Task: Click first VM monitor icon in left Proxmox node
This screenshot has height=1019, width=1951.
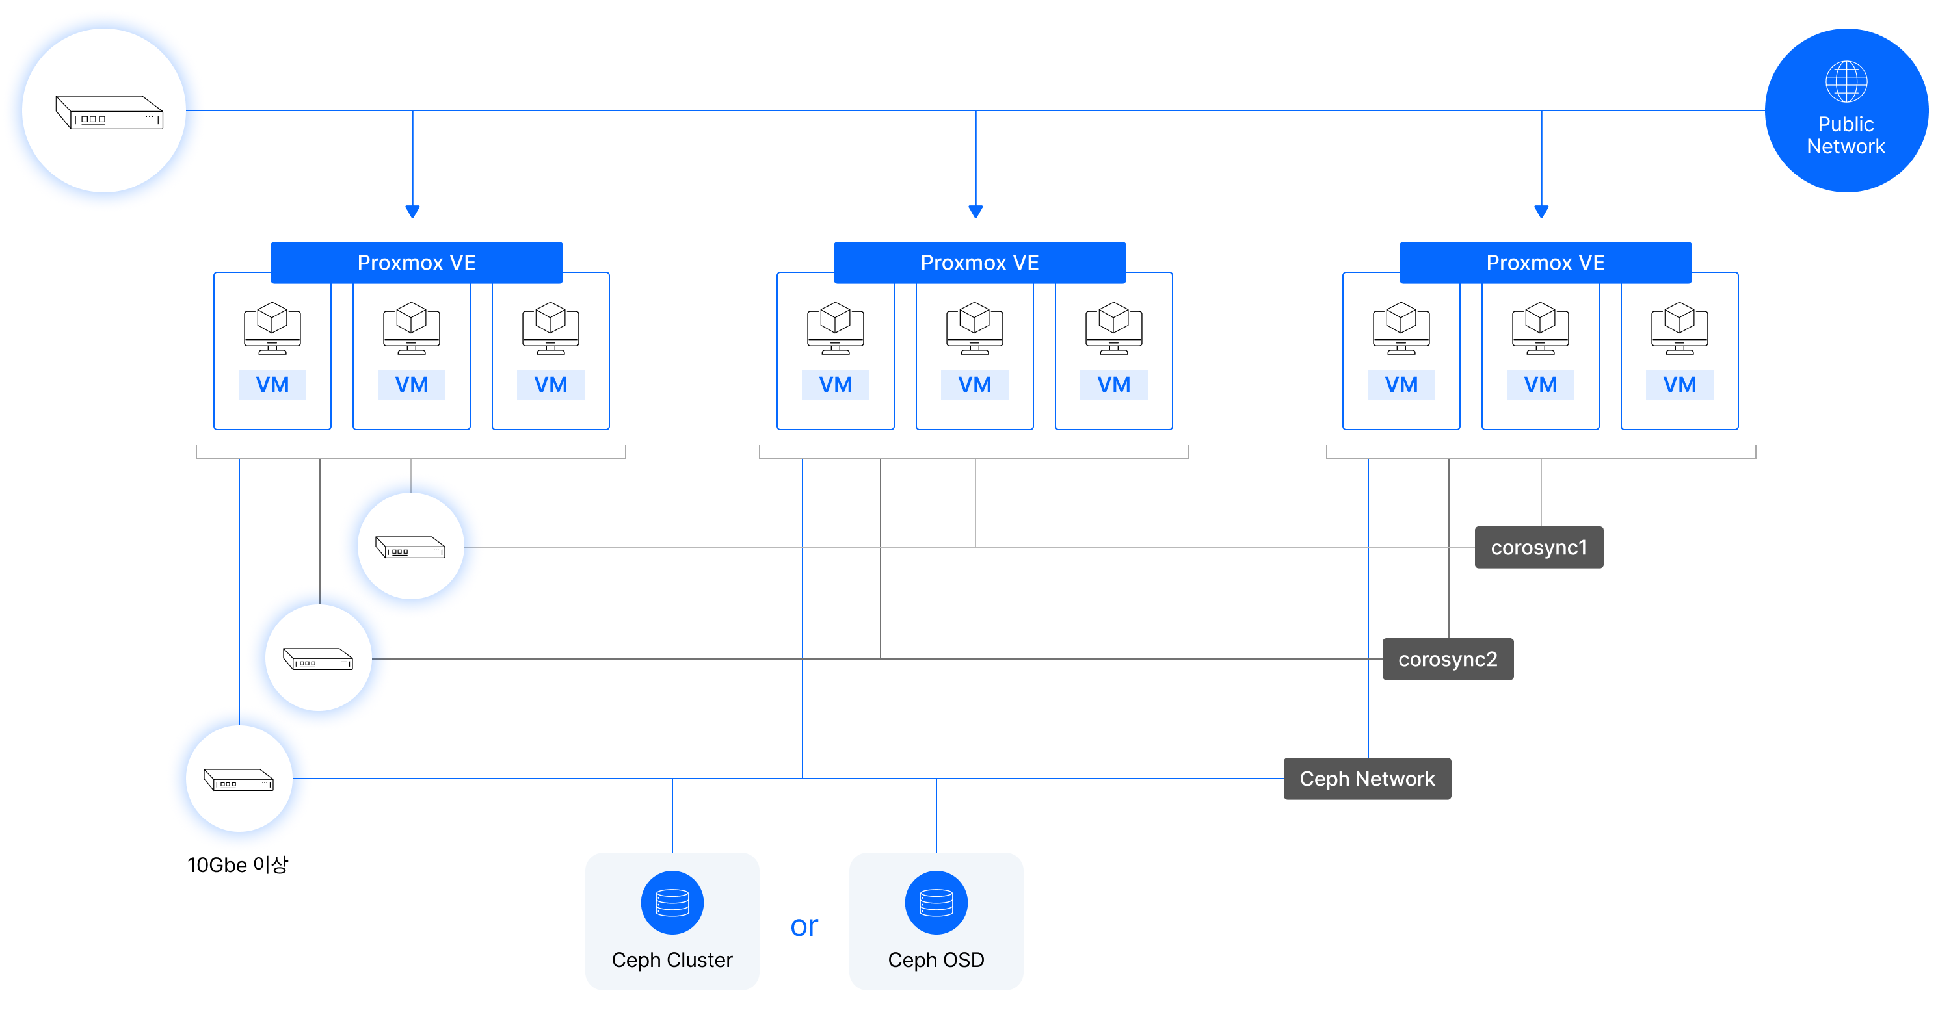Action: tap(272, 328)
